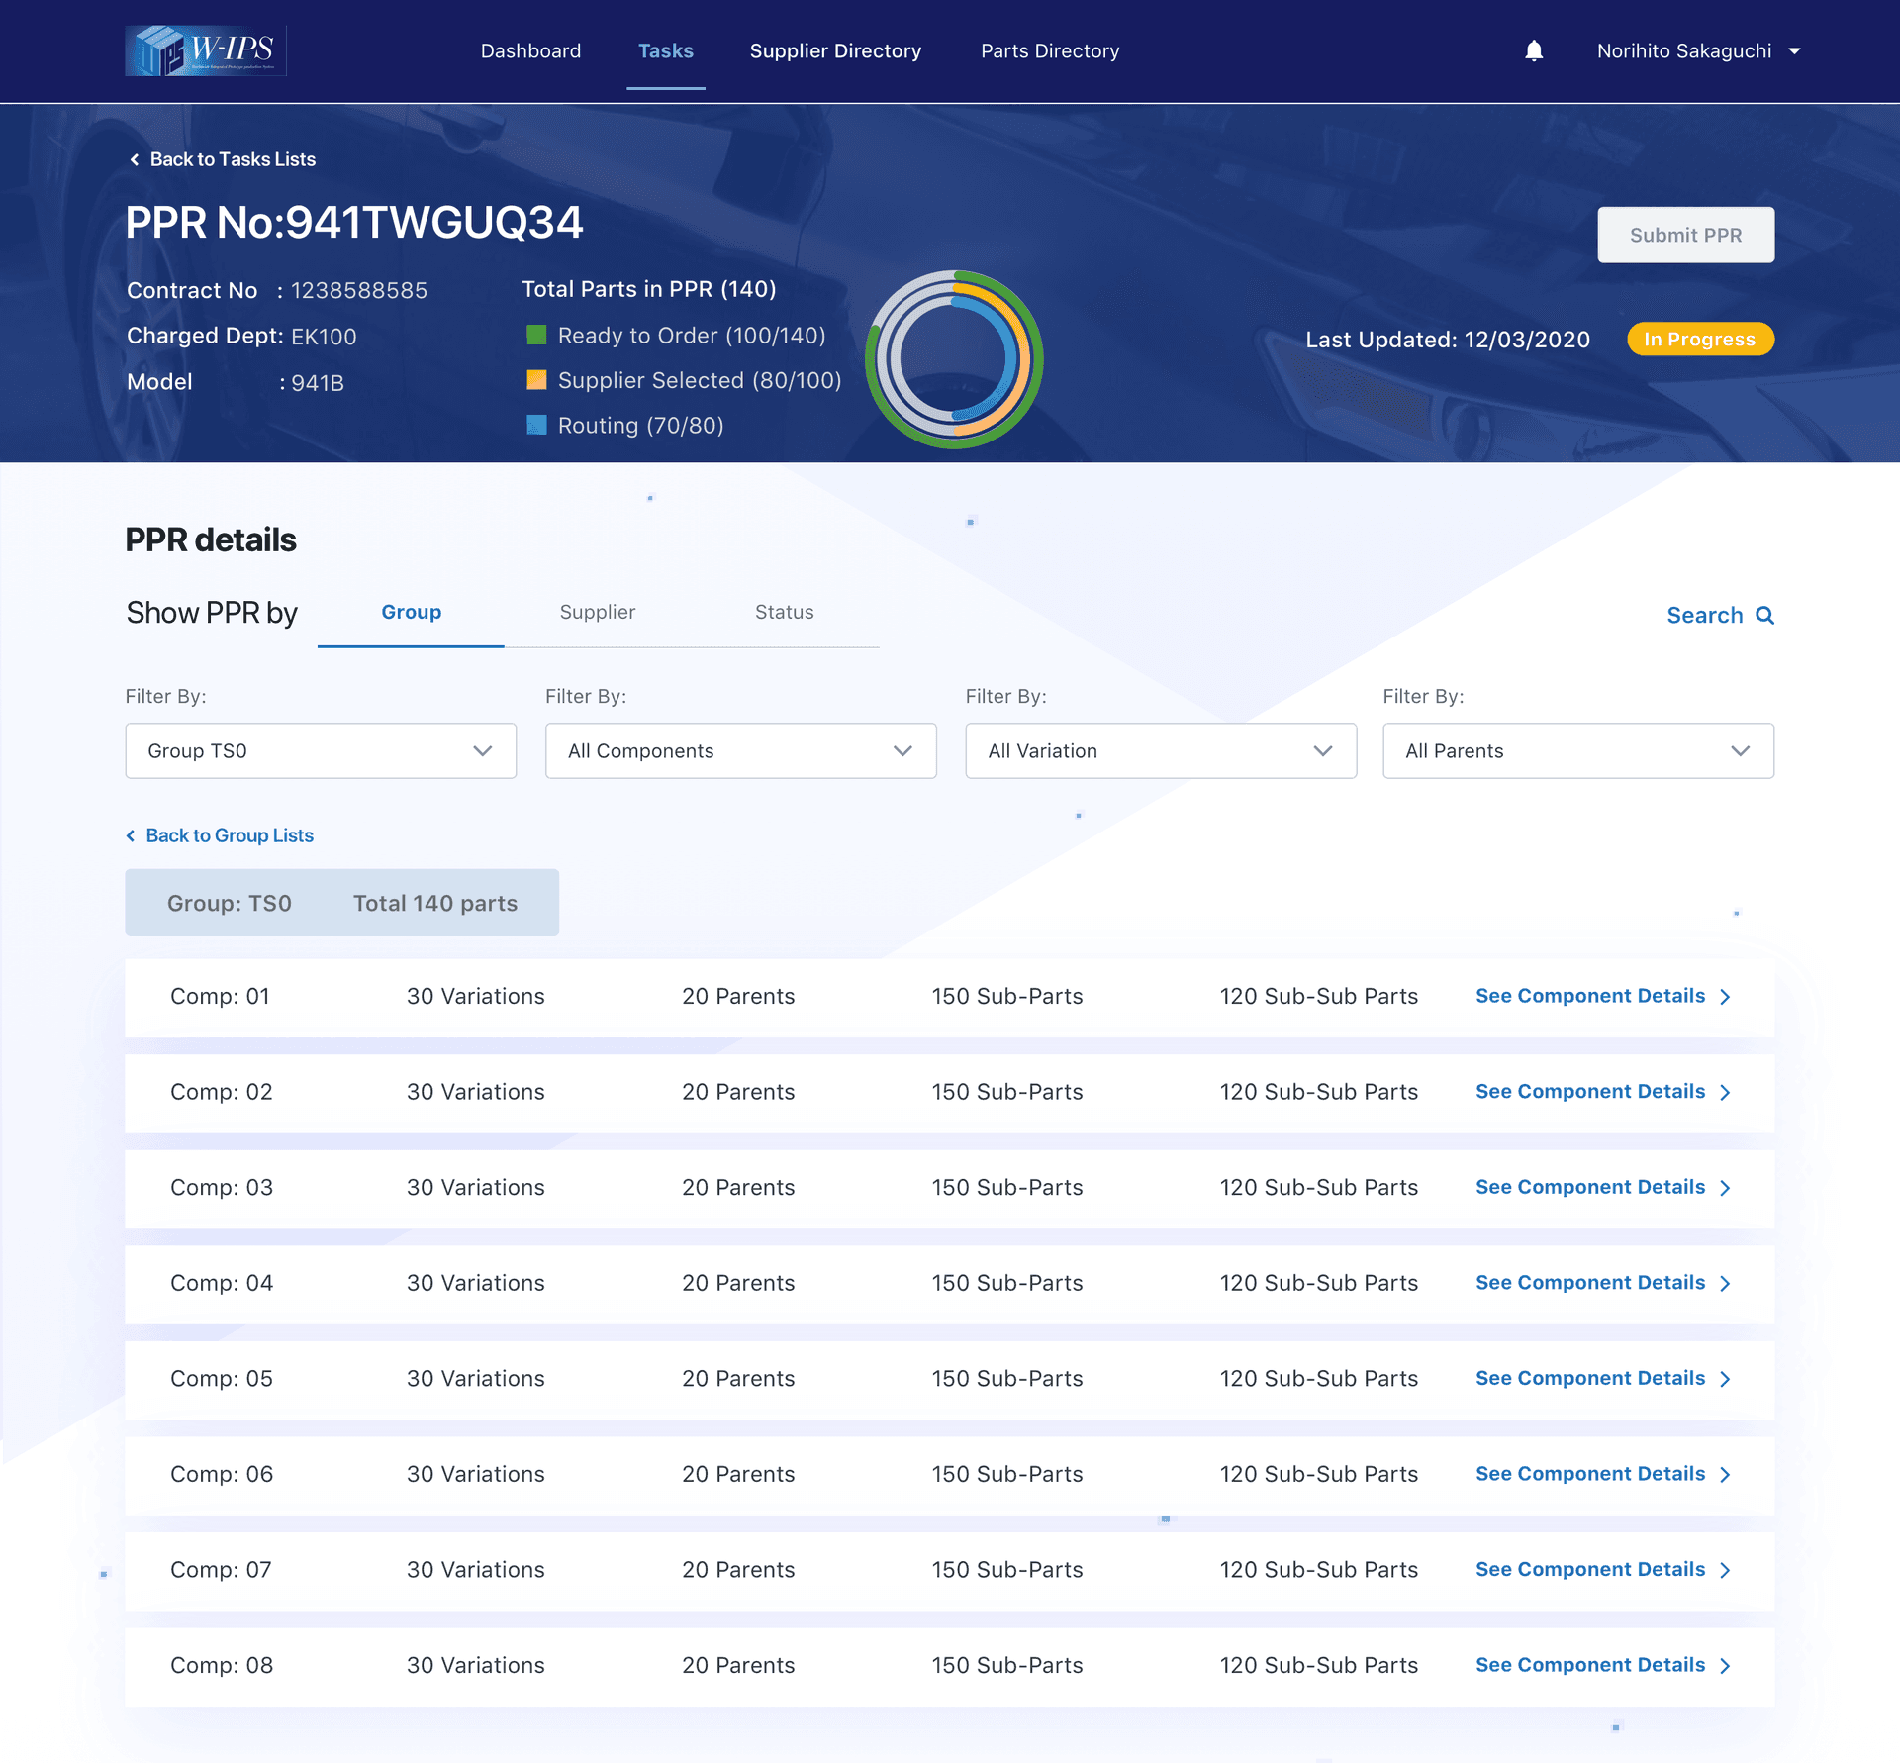The image size is (1900, 1763).
Task: Click chevron arrow on Comp: 08 row
Action: 1725,1666
